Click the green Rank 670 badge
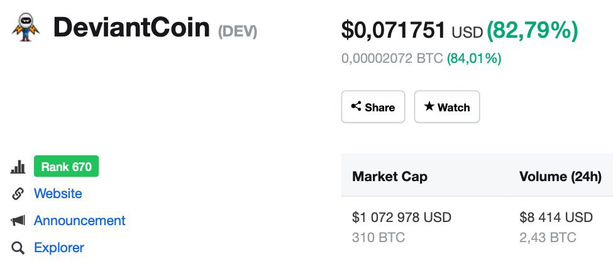The height and width of the screenshot is (261, 613). coord(66,167)
